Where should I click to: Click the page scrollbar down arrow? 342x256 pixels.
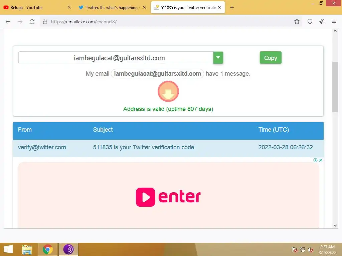pyautogui.click(x=335, y=226)
